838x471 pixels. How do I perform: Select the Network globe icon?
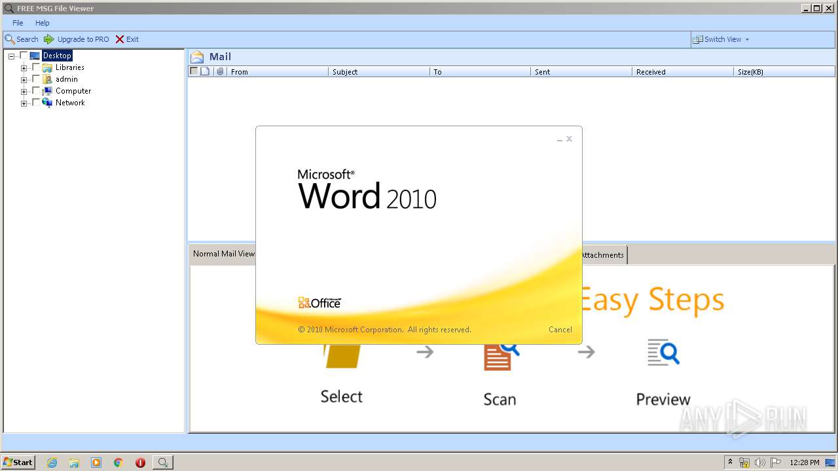click(x=47, y=103)
